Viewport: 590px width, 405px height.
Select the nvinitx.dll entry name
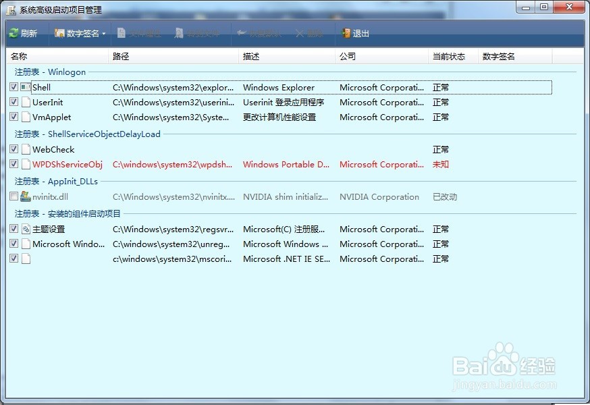click(50, 197)
